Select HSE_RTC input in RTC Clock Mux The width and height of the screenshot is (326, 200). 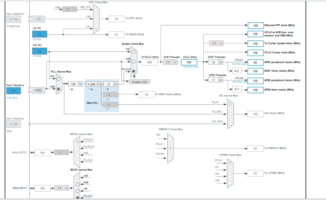(96, 9)
